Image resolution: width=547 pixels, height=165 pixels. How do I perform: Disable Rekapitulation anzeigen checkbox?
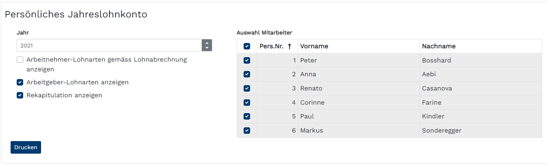coord(20,95)
